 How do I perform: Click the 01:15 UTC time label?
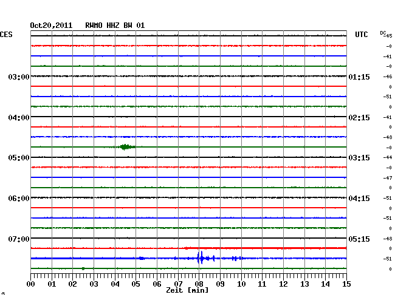click(x=359, y=77)
